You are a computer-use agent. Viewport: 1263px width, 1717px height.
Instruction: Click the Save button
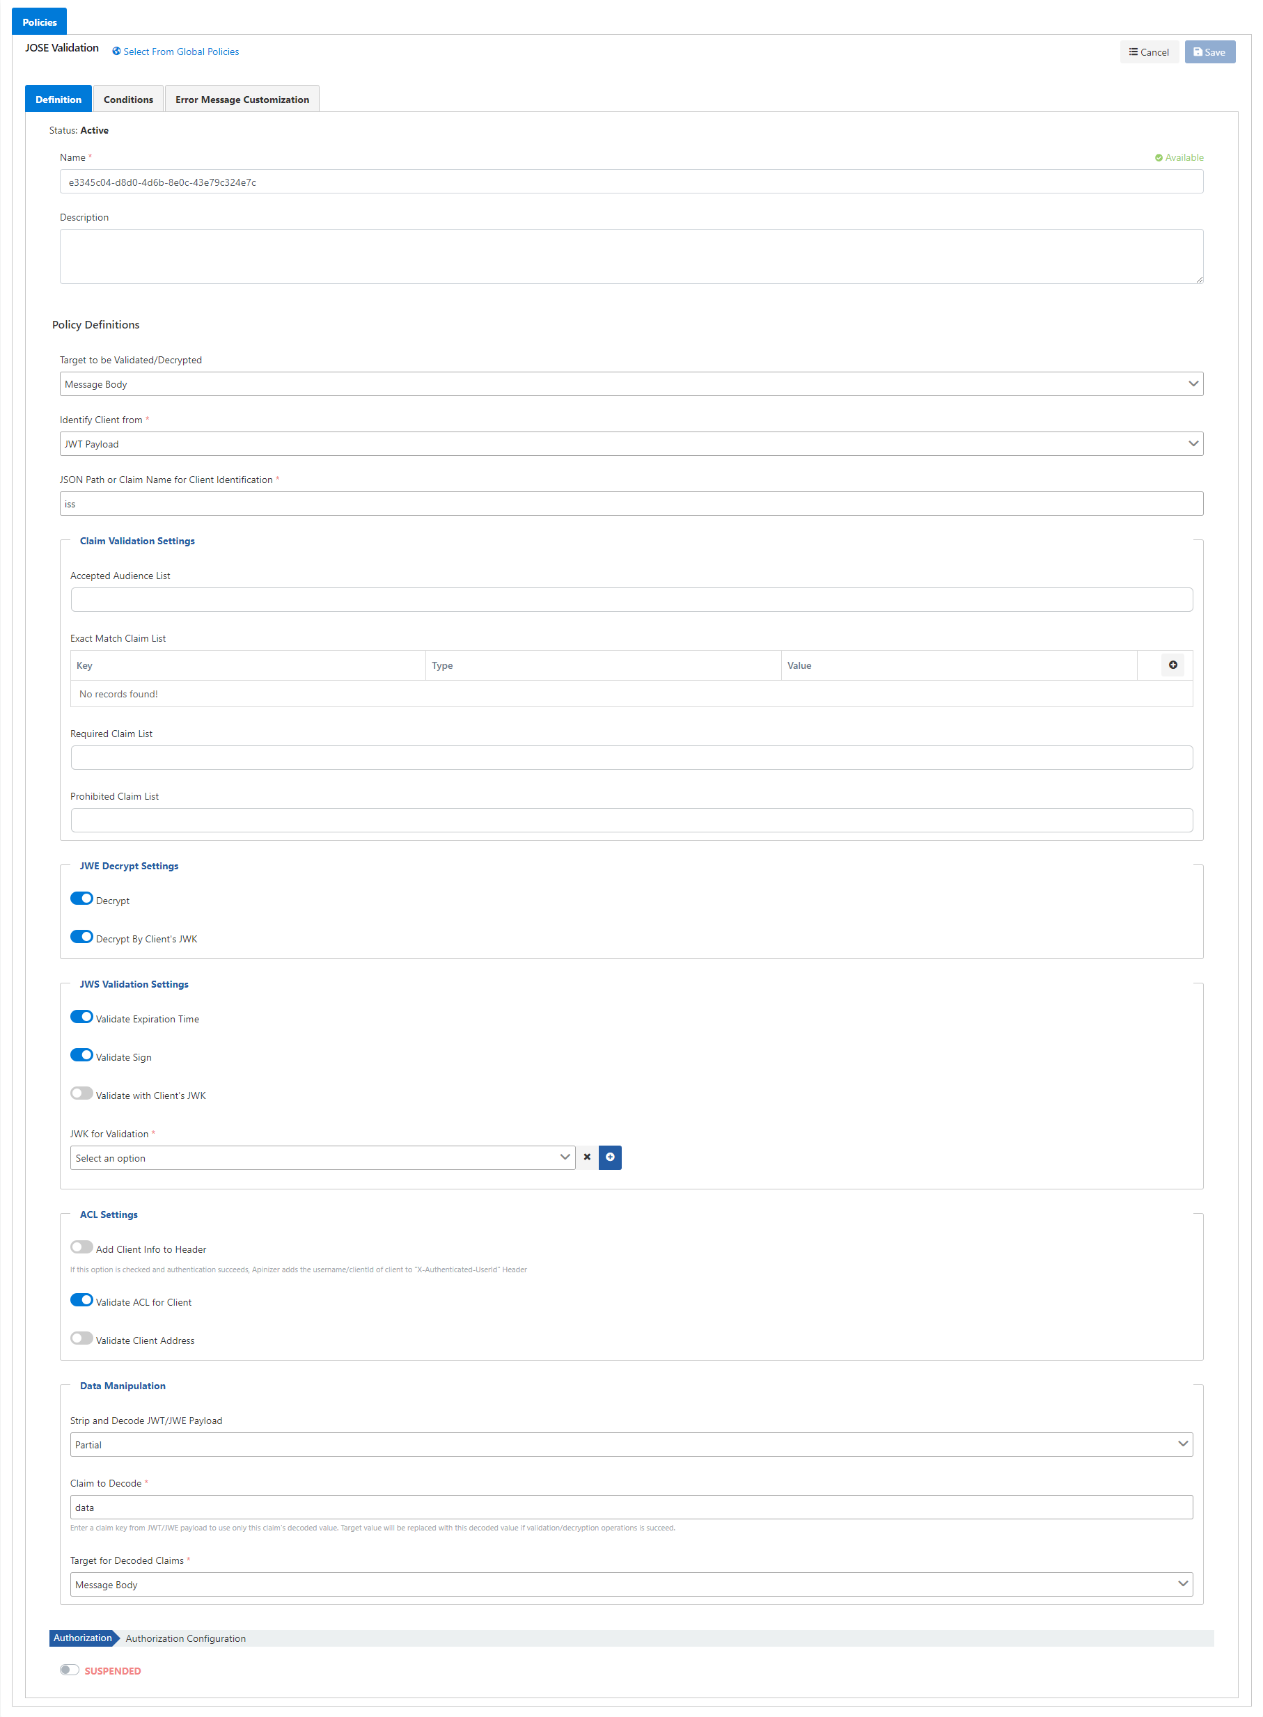coord(1209,52)
